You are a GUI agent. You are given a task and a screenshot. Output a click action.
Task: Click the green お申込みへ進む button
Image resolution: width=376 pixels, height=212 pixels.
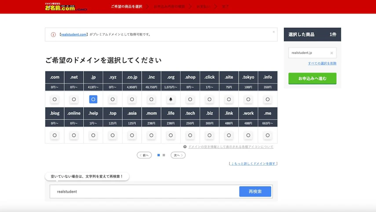[312, 78]
